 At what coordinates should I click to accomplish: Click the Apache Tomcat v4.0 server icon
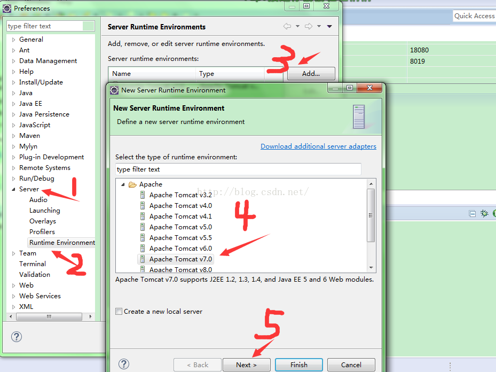point(143,205)
